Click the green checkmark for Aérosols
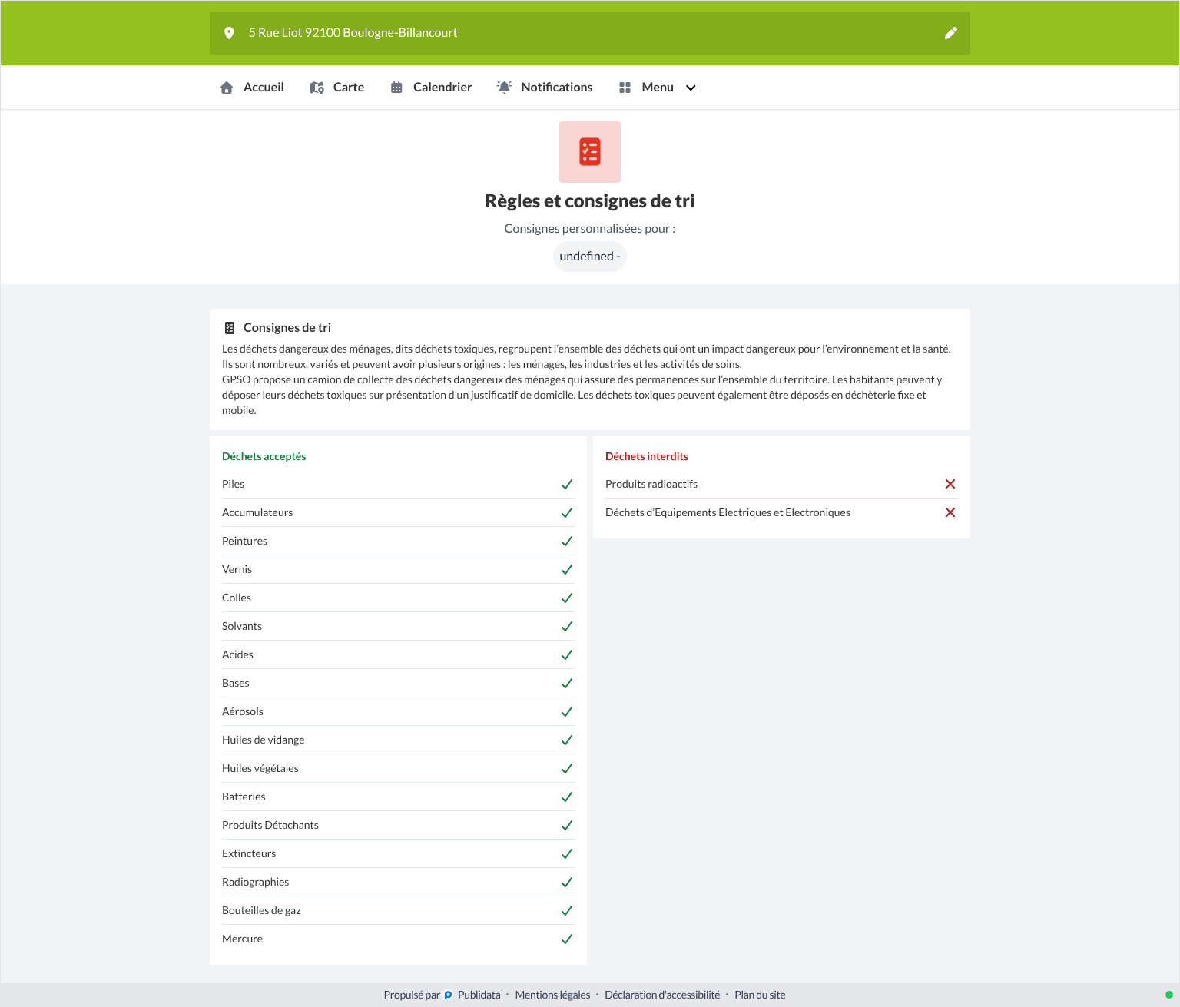Image resolution: width=1180 pixels, height=1007 pixels. tap(567, 711)
